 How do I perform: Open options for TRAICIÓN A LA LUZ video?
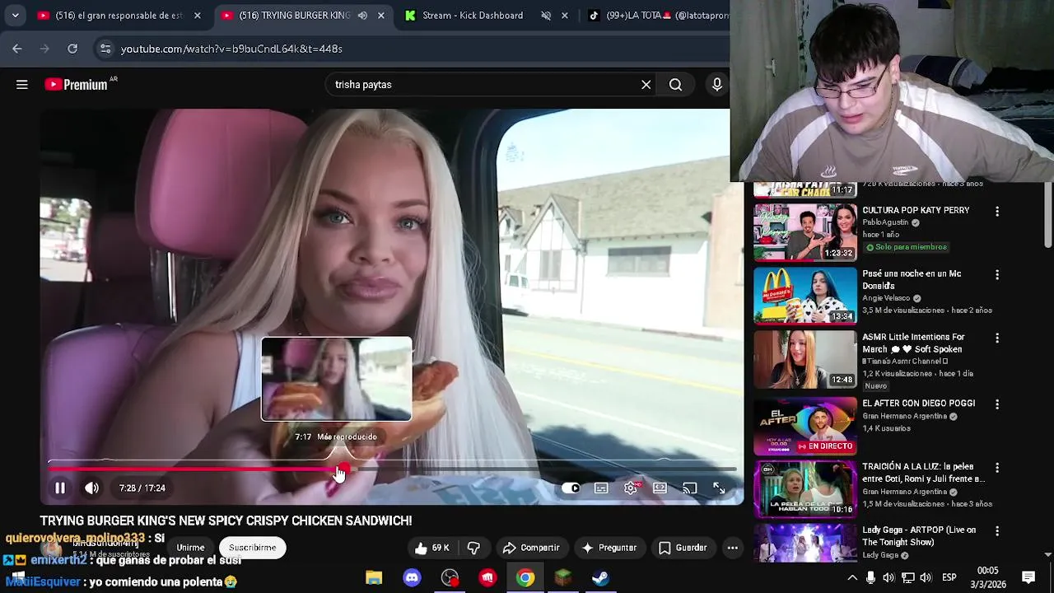(997, 468)
